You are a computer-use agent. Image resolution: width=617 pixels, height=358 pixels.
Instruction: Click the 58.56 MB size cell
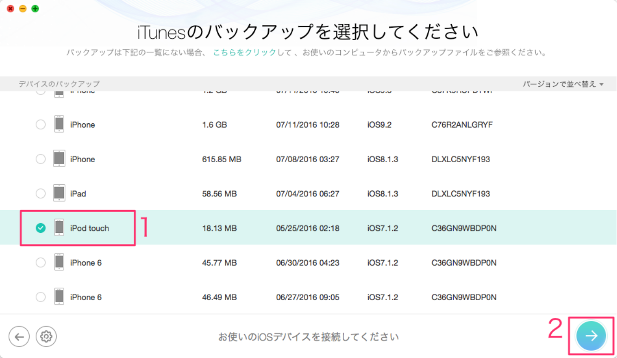point(219,194)
